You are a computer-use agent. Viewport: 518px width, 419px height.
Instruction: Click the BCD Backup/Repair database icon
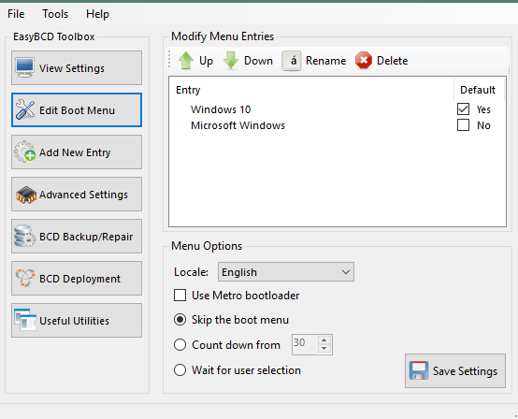click(24, 237)
